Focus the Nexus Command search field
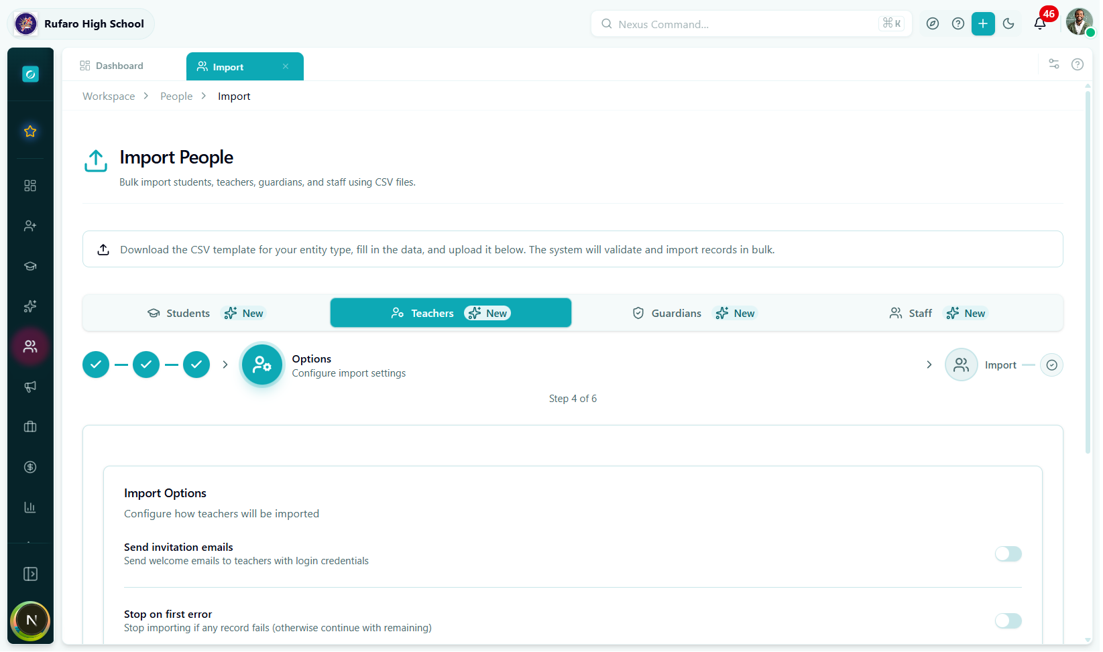The width and height of the screenshot is (1103, 652). 751,24
